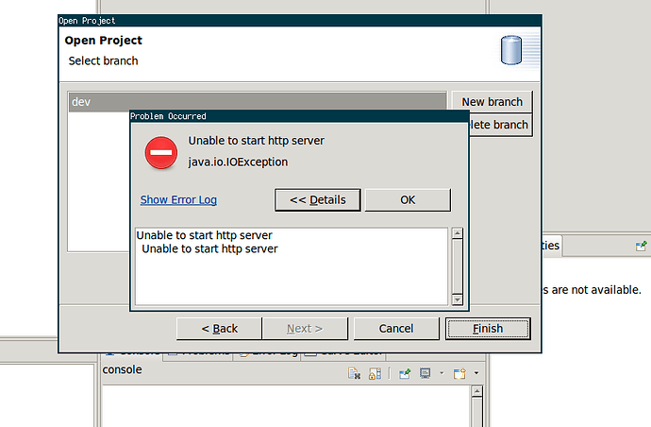The height and width of the screenshot is (427, 651).
Task: Click the New branch button
Action: [x=492, y=102]
